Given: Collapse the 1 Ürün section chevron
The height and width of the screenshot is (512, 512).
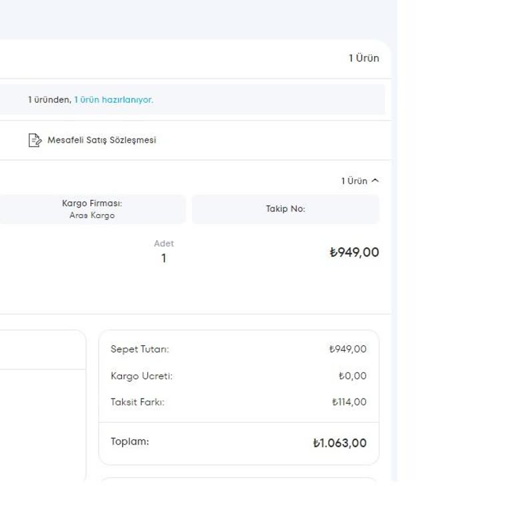Looking at the screenshot, I should click(x=375, y=181).
